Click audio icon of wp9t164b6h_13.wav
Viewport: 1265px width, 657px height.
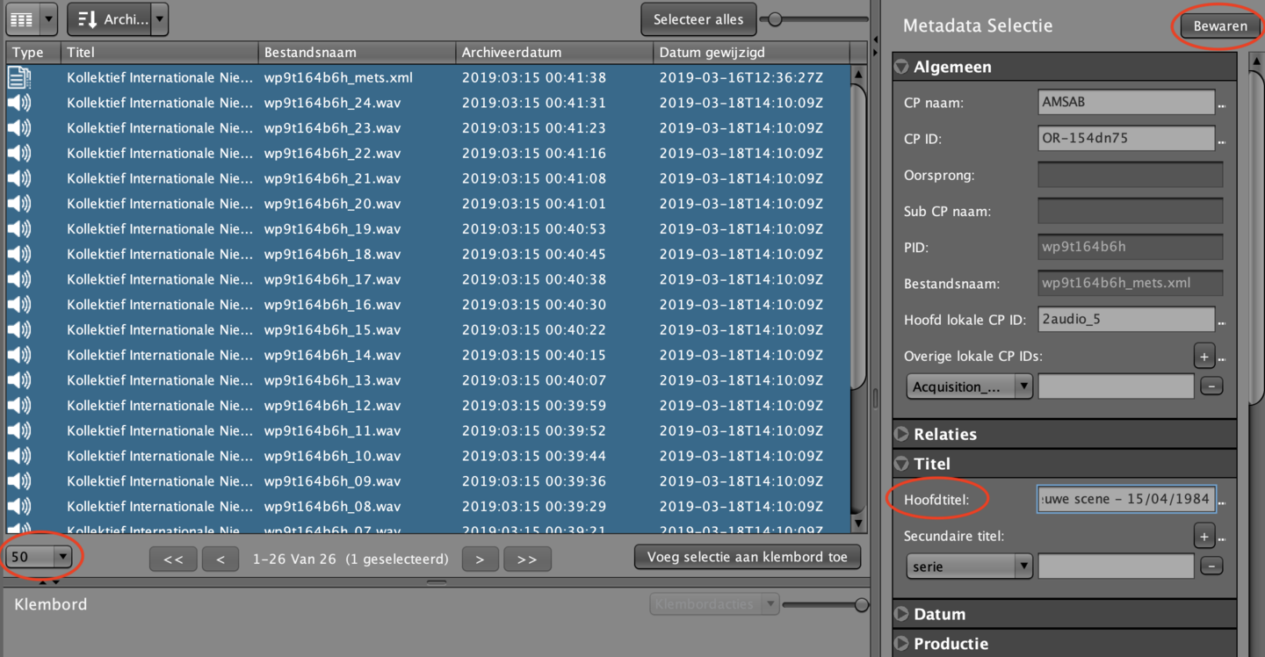coord(19,380)
